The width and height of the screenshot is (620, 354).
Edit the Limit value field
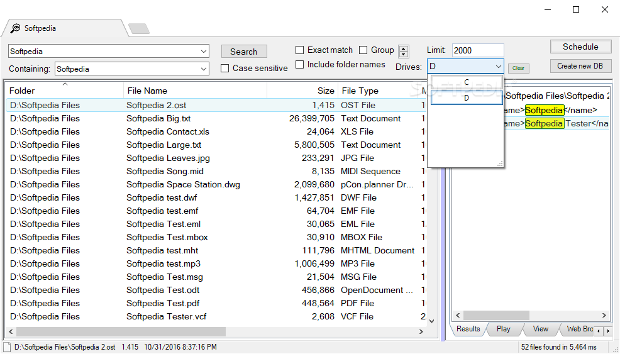[x=478, y=50]
